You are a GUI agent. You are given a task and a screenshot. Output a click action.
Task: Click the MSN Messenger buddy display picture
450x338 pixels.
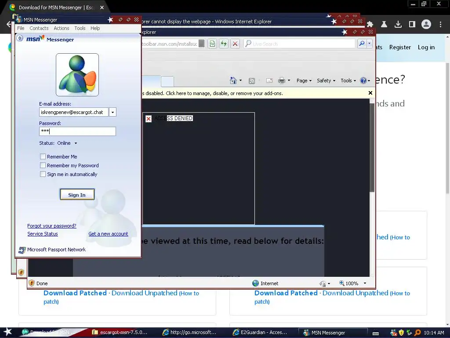tap(77, 75)
